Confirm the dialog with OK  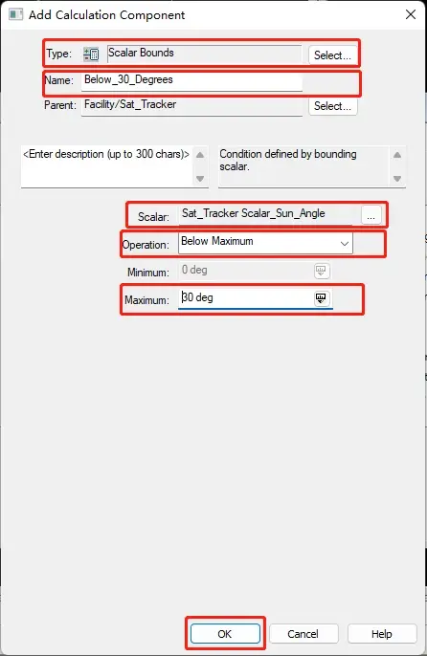click(x=225, y=633)
